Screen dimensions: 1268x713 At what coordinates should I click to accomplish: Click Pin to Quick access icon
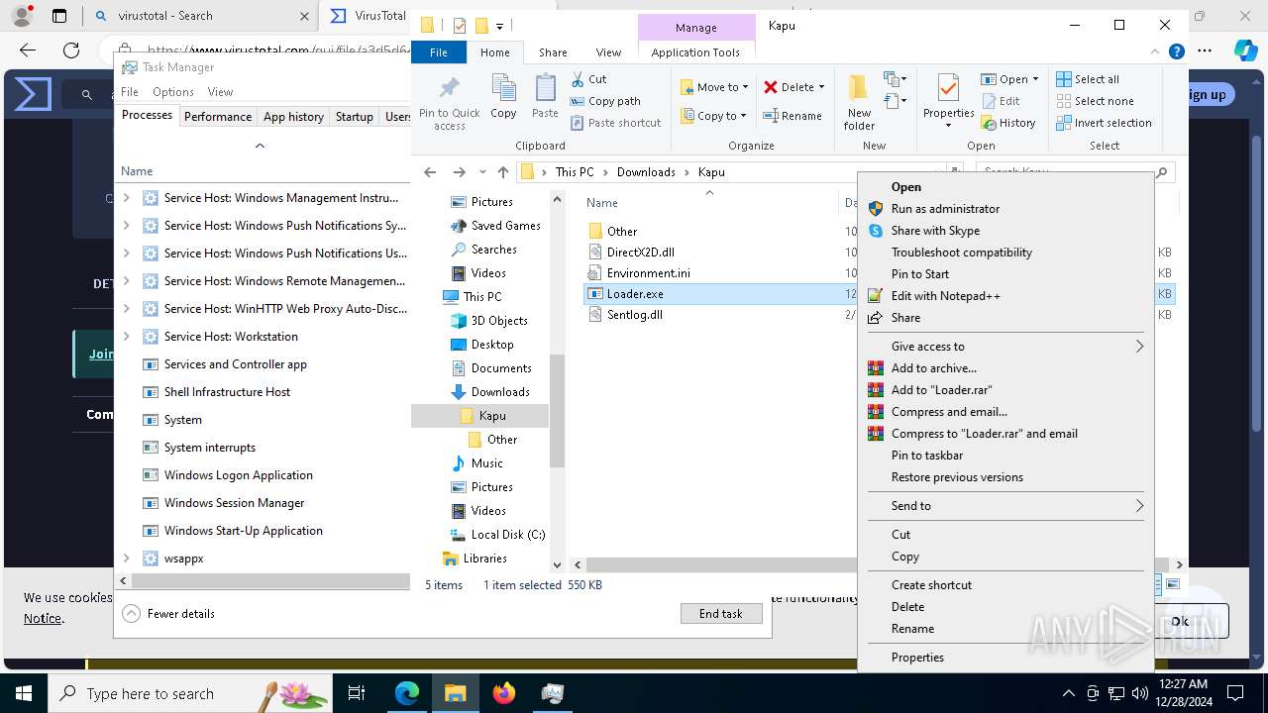click(449, 102)
